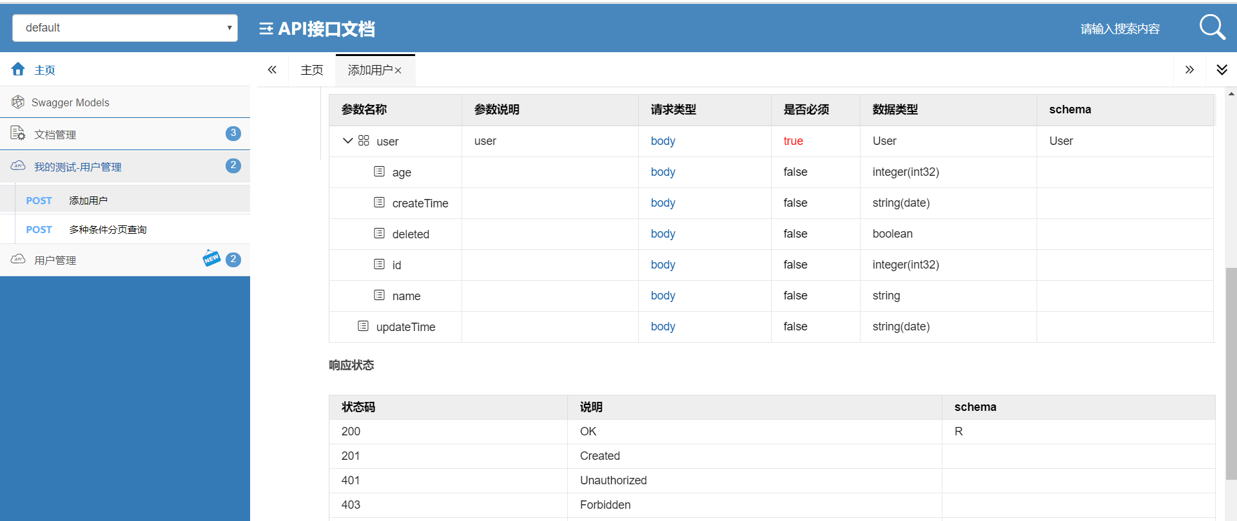Click body link in user row
Viewport: 1237px width, 521px height.
[x=663, y=141]
